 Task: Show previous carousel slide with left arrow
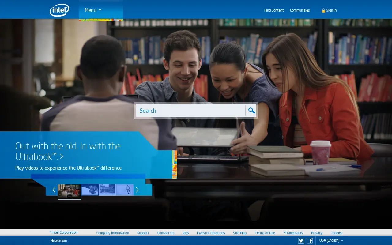click(x=54, y=190)
